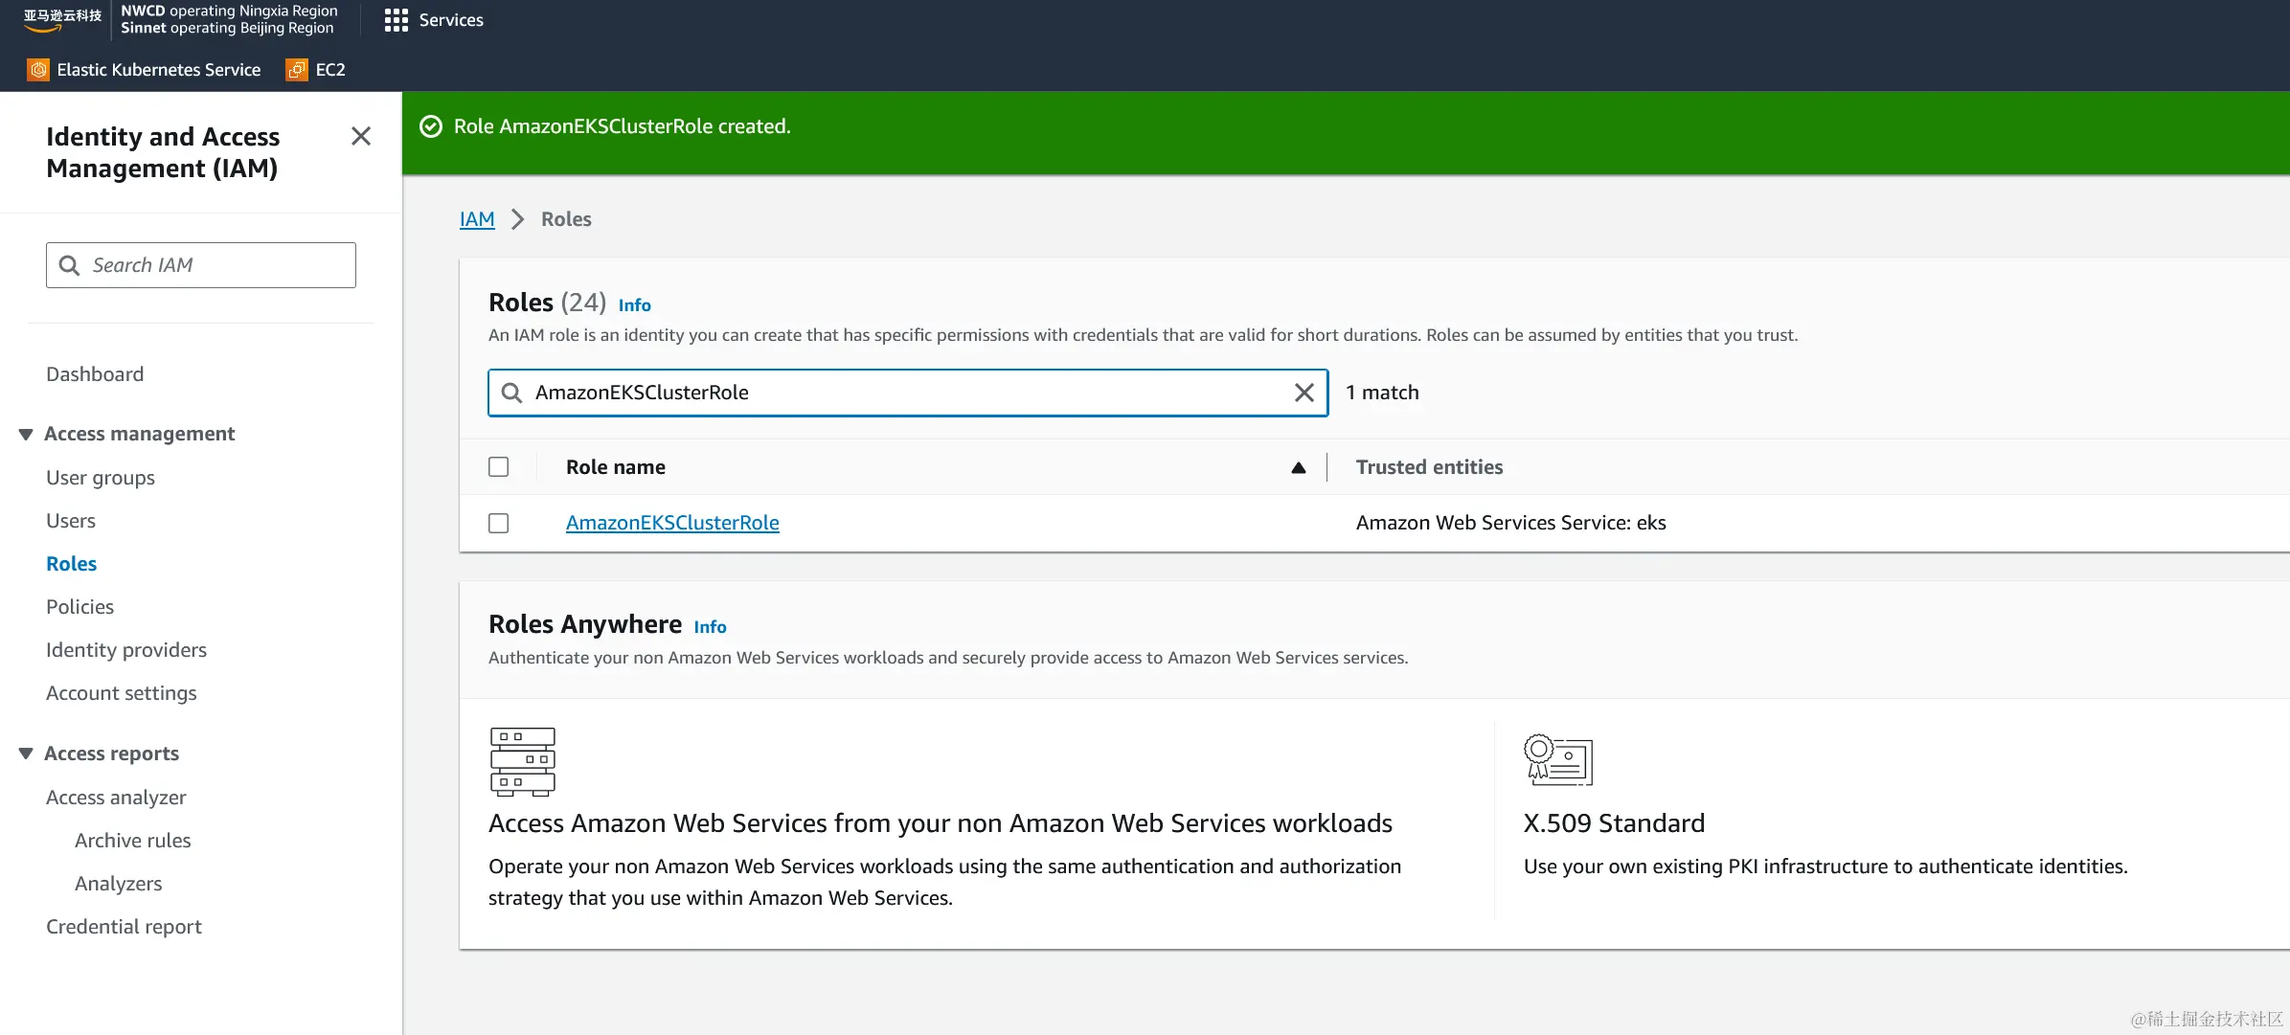Viewport: 2290px width, 1035px height.
Task: Close the IAM navigation panel
Action: pyautogui.click(x=361, y=136)
